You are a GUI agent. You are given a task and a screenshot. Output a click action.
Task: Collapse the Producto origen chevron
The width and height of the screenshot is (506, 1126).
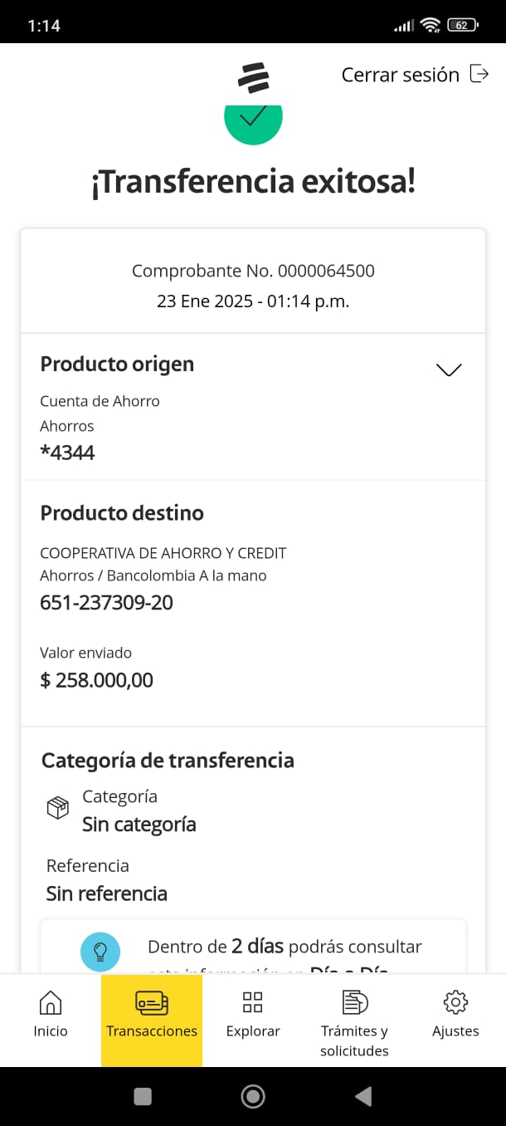449,370
